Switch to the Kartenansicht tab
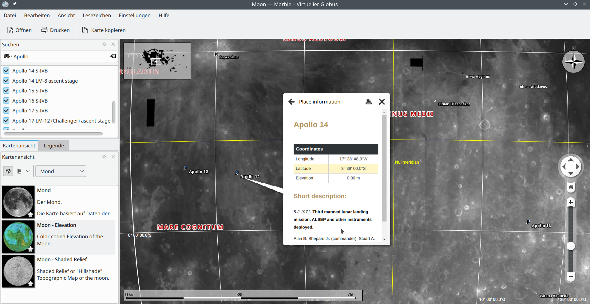 [x=19, y=146]
